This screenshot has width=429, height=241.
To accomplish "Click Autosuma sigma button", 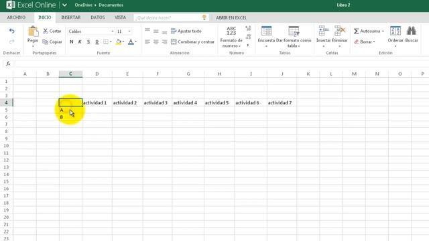I will [367, 31].
